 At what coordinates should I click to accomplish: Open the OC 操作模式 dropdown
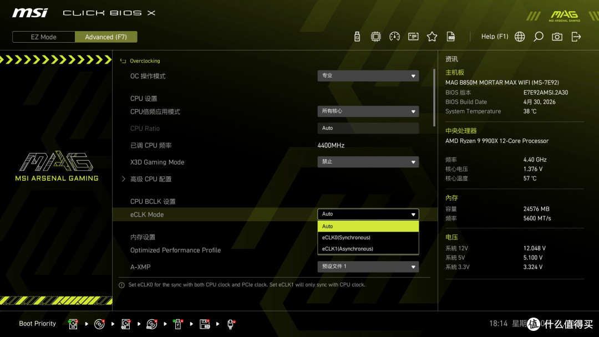pos(368,75)
